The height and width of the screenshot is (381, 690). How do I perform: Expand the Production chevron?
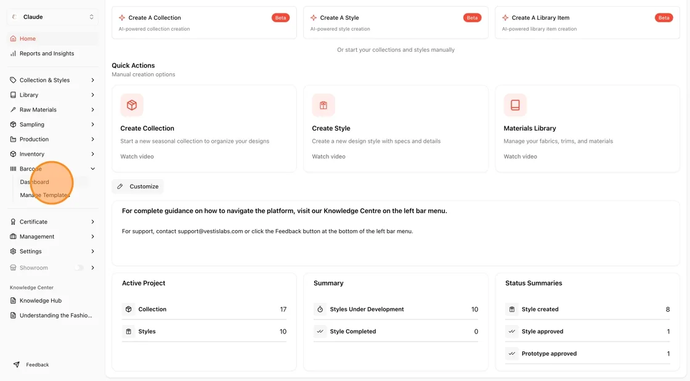click(x=93, y=139)
